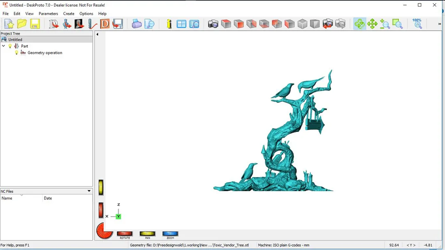
Task: Click the yellow Geometry Information icon
Action: pyautogui.click(x=169, y=24)
